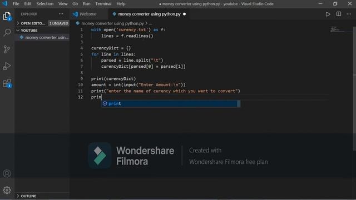The width and height of the screenshot is (356, 200).
Task: Expand the Open Editors section
Action: click(x=18, y=23)
